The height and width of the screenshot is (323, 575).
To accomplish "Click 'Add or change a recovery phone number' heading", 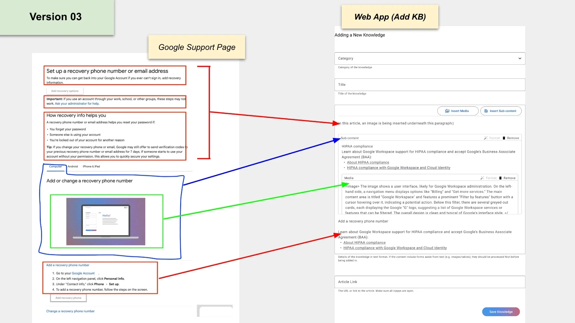I will click(89, 181).
